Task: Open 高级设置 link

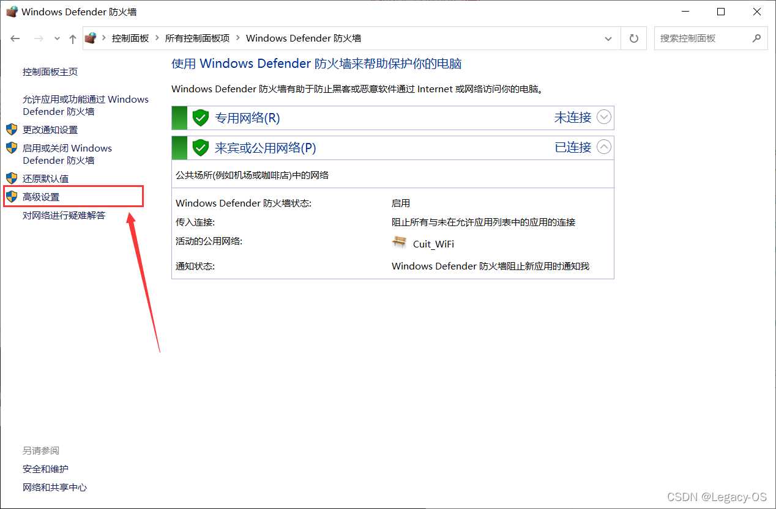Action: coord(41,197)
